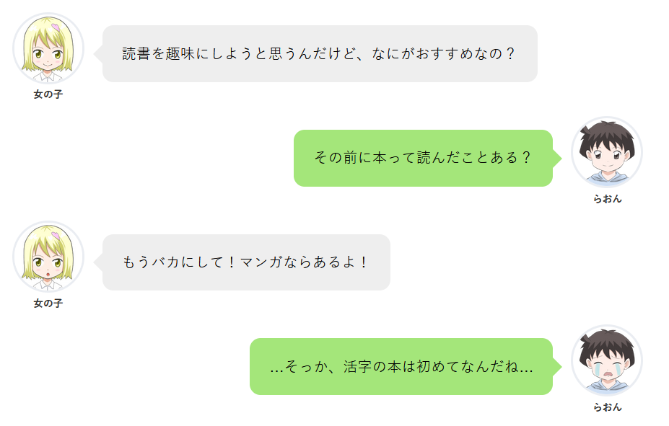Click the word 読書 in first message
669x426 pixels.
[x=136, y=54]
